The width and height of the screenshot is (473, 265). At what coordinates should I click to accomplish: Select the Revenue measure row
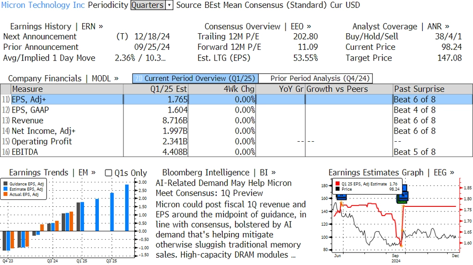pyautogui.click(x=236, y=120)
